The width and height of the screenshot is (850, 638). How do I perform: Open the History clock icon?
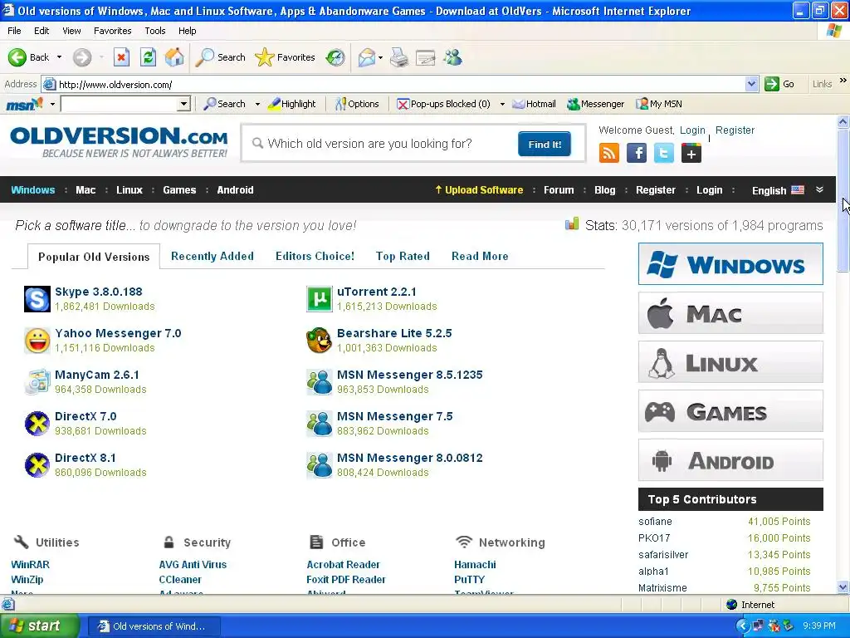point(335,57)
